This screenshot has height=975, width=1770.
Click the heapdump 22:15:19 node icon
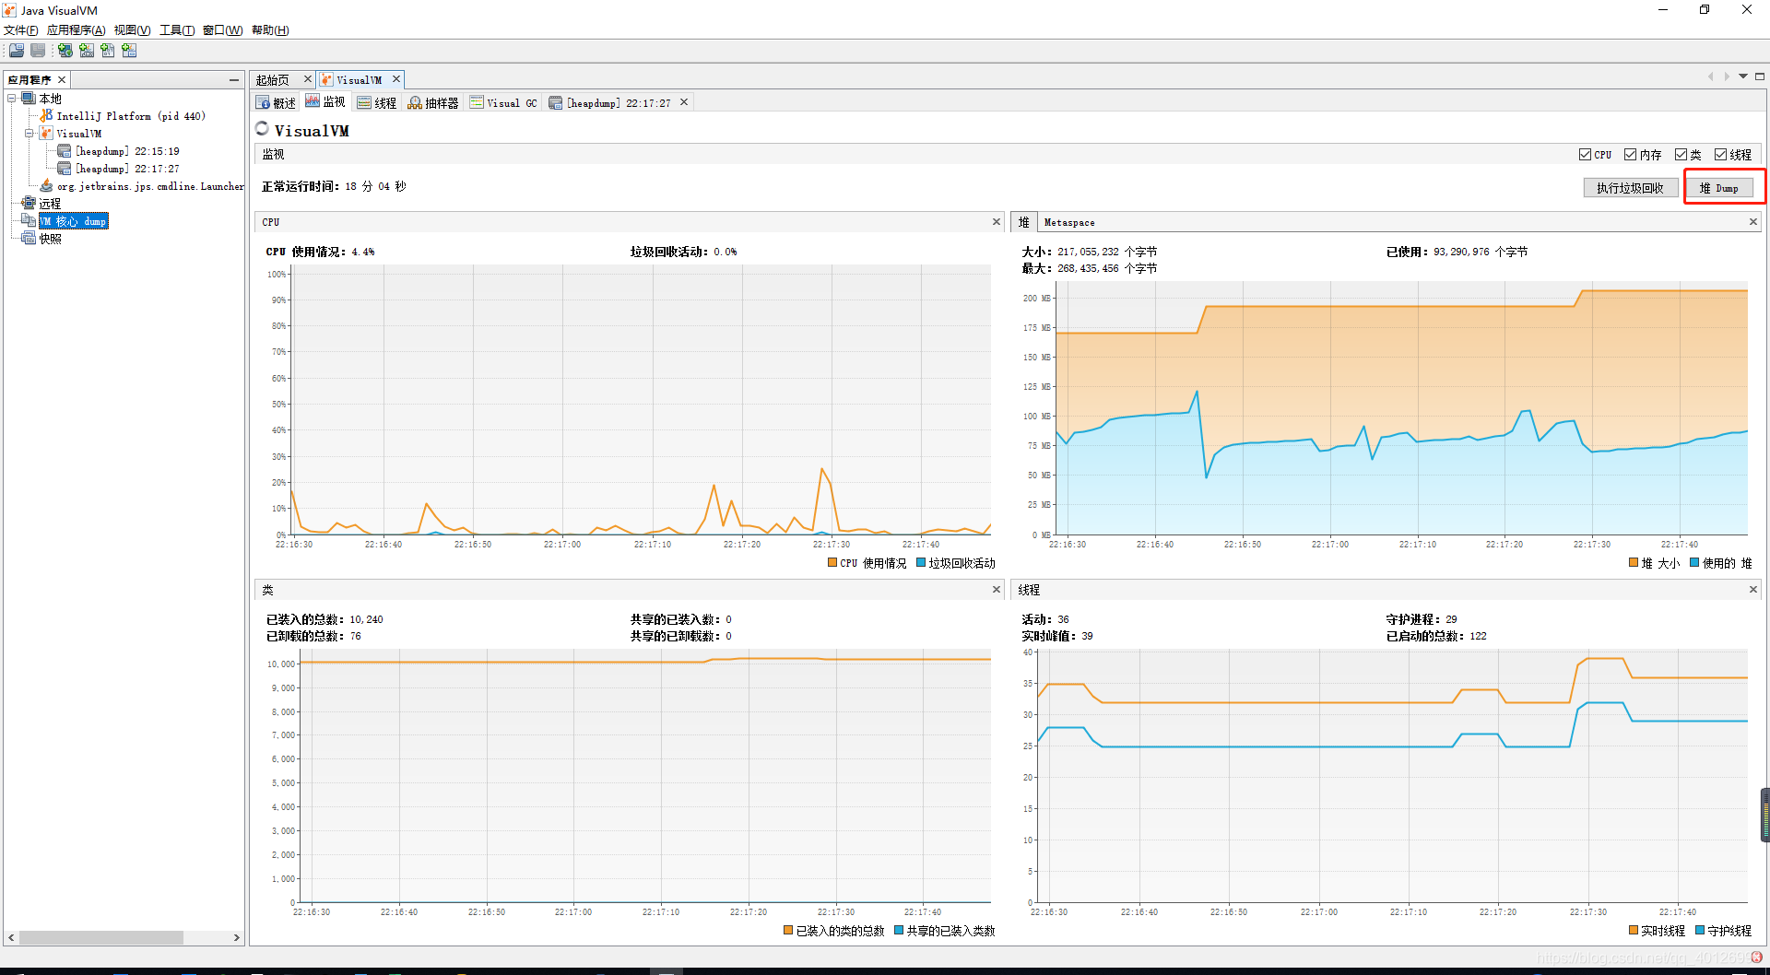pyautogui.click(x=64, y=151)
